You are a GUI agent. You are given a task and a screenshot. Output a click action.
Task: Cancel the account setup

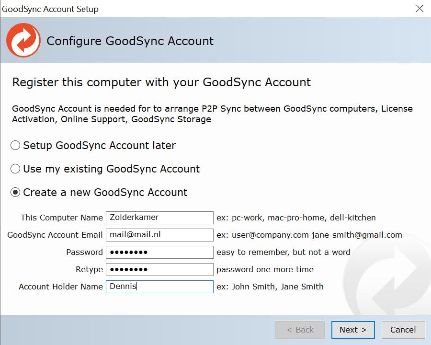pyautogui.click(x=403, y=330)
